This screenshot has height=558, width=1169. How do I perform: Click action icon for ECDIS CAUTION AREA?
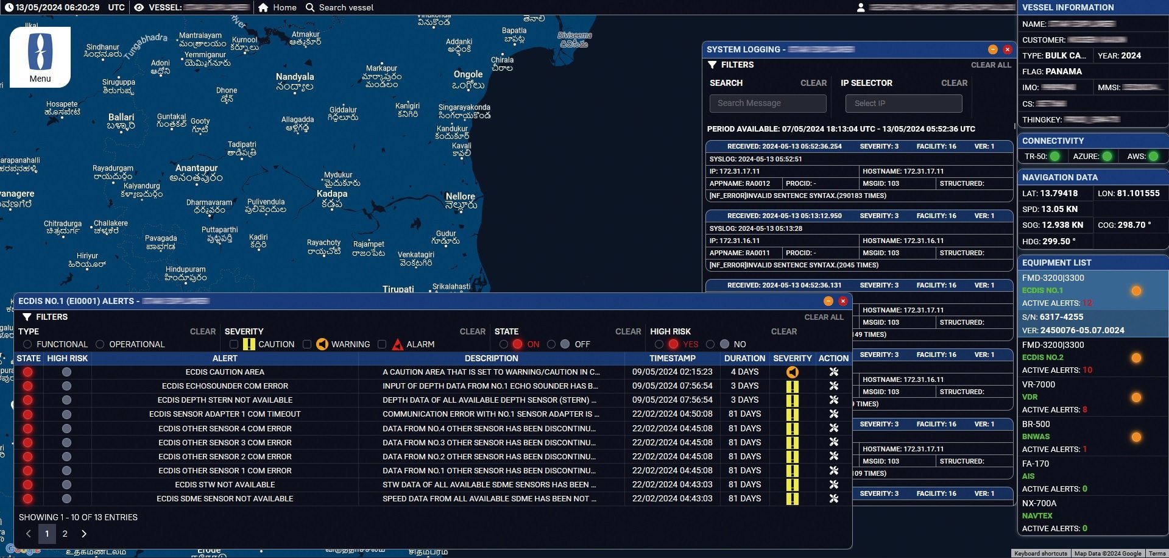(834, 372)
